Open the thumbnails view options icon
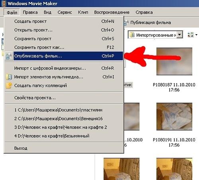 pos(191,35)
